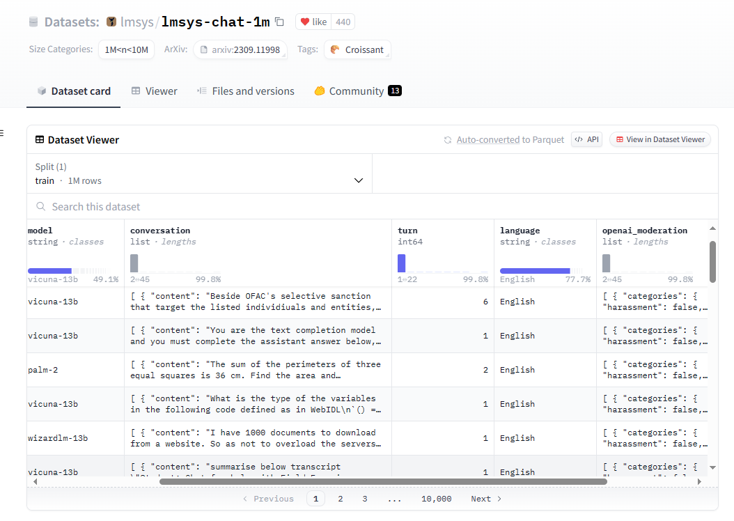Open the lmsys organization link
The width and height of the screenshot is (734, 521).
(x=137, y=22)
